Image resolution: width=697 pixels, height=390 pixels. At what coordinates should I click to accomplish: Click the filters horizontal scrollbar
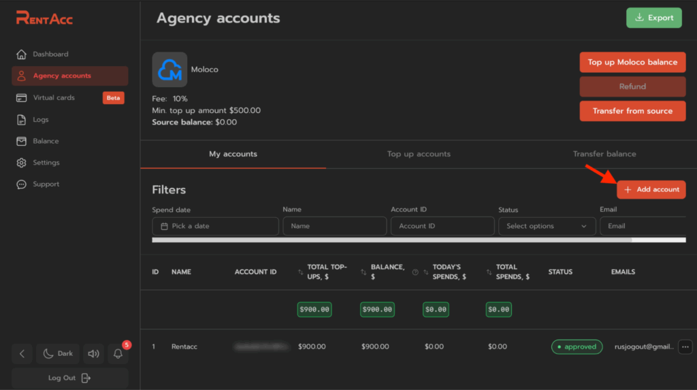point(391,240)
